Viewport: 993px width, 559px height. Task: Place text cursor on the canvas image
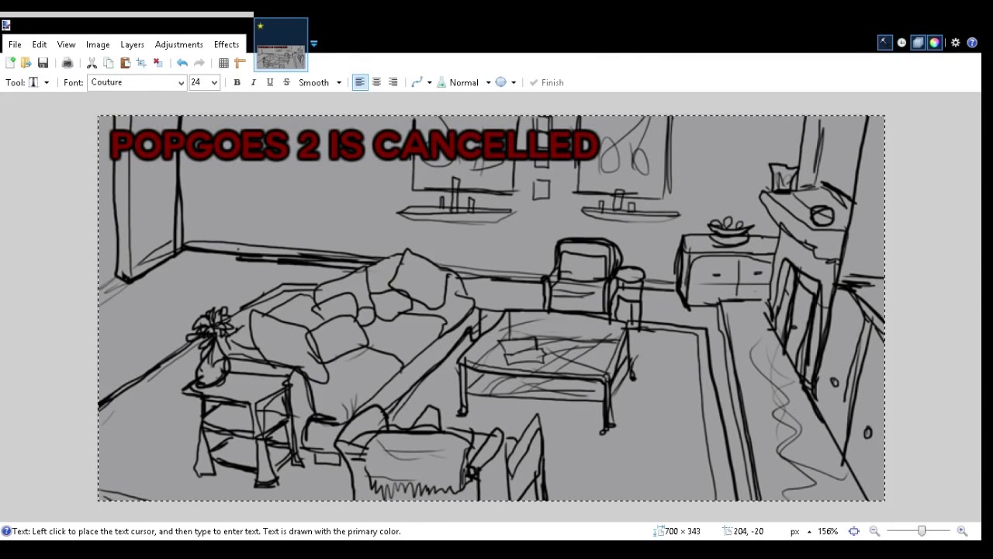tap(491, 308)
